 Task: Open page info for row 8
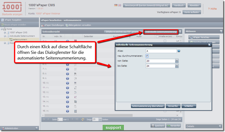pyautogui.click(x=67, y=74)
